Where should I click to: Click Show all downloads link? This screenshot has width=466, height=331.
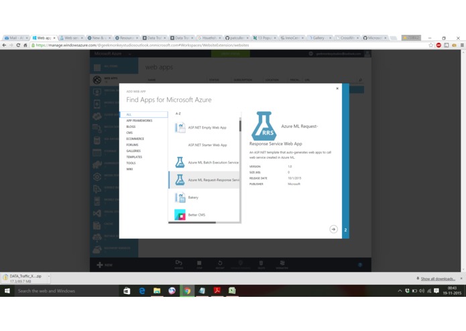coord(438,279)
